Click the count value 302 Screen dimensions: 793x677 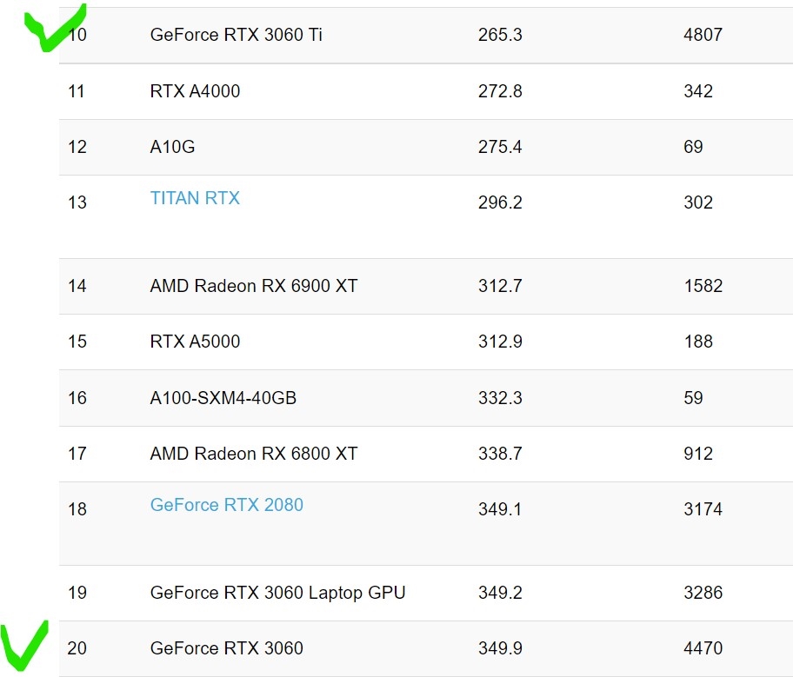[698, 202]
